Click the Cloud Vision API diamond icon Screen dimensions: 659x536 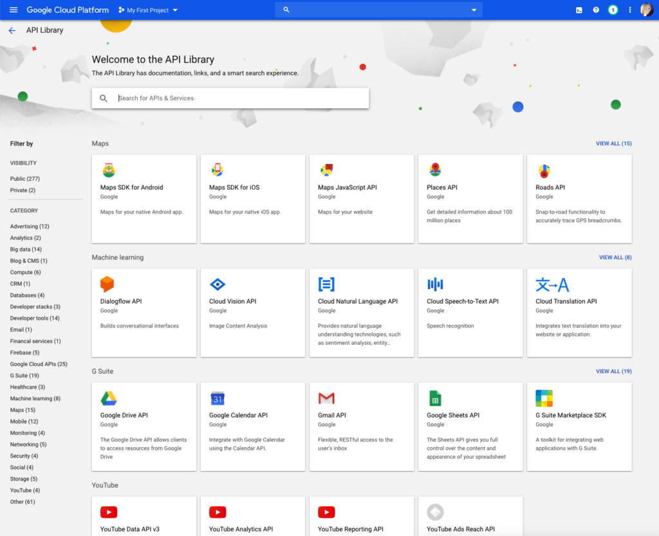(218, 284)
